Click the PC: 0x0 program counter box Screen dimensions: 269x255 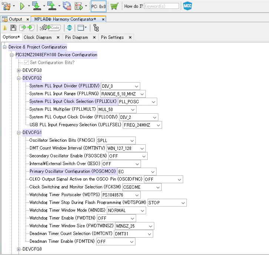tap(98, 6)
